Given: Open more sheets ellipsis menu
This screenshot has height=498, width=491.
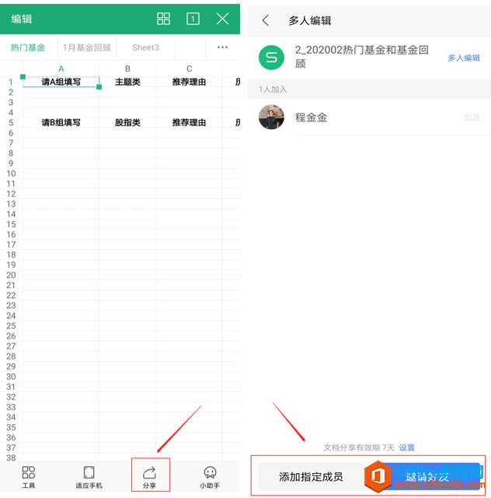Looking at the screenshot, I should tap(222, 47).
